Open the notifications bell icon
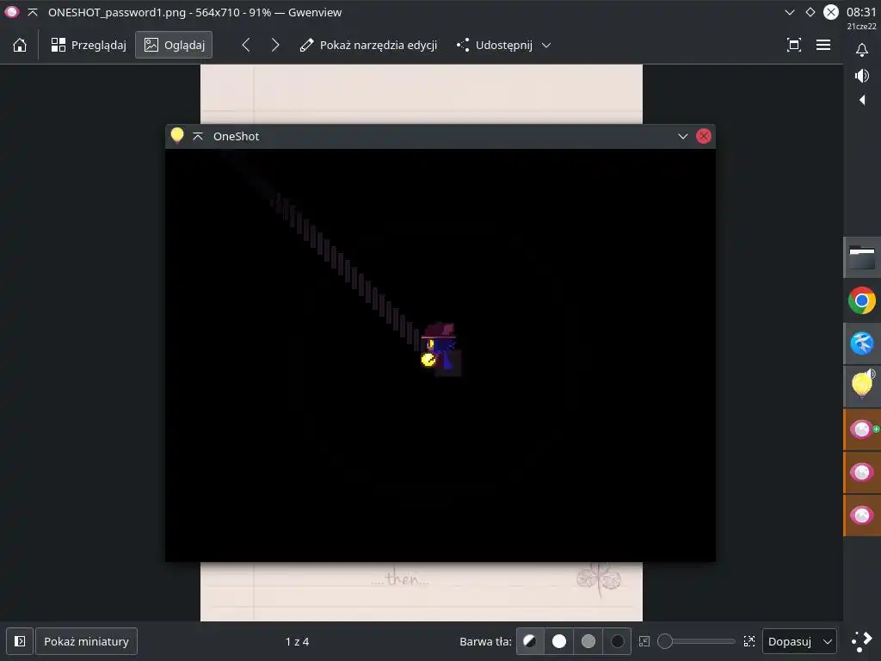 click(862, 50)
